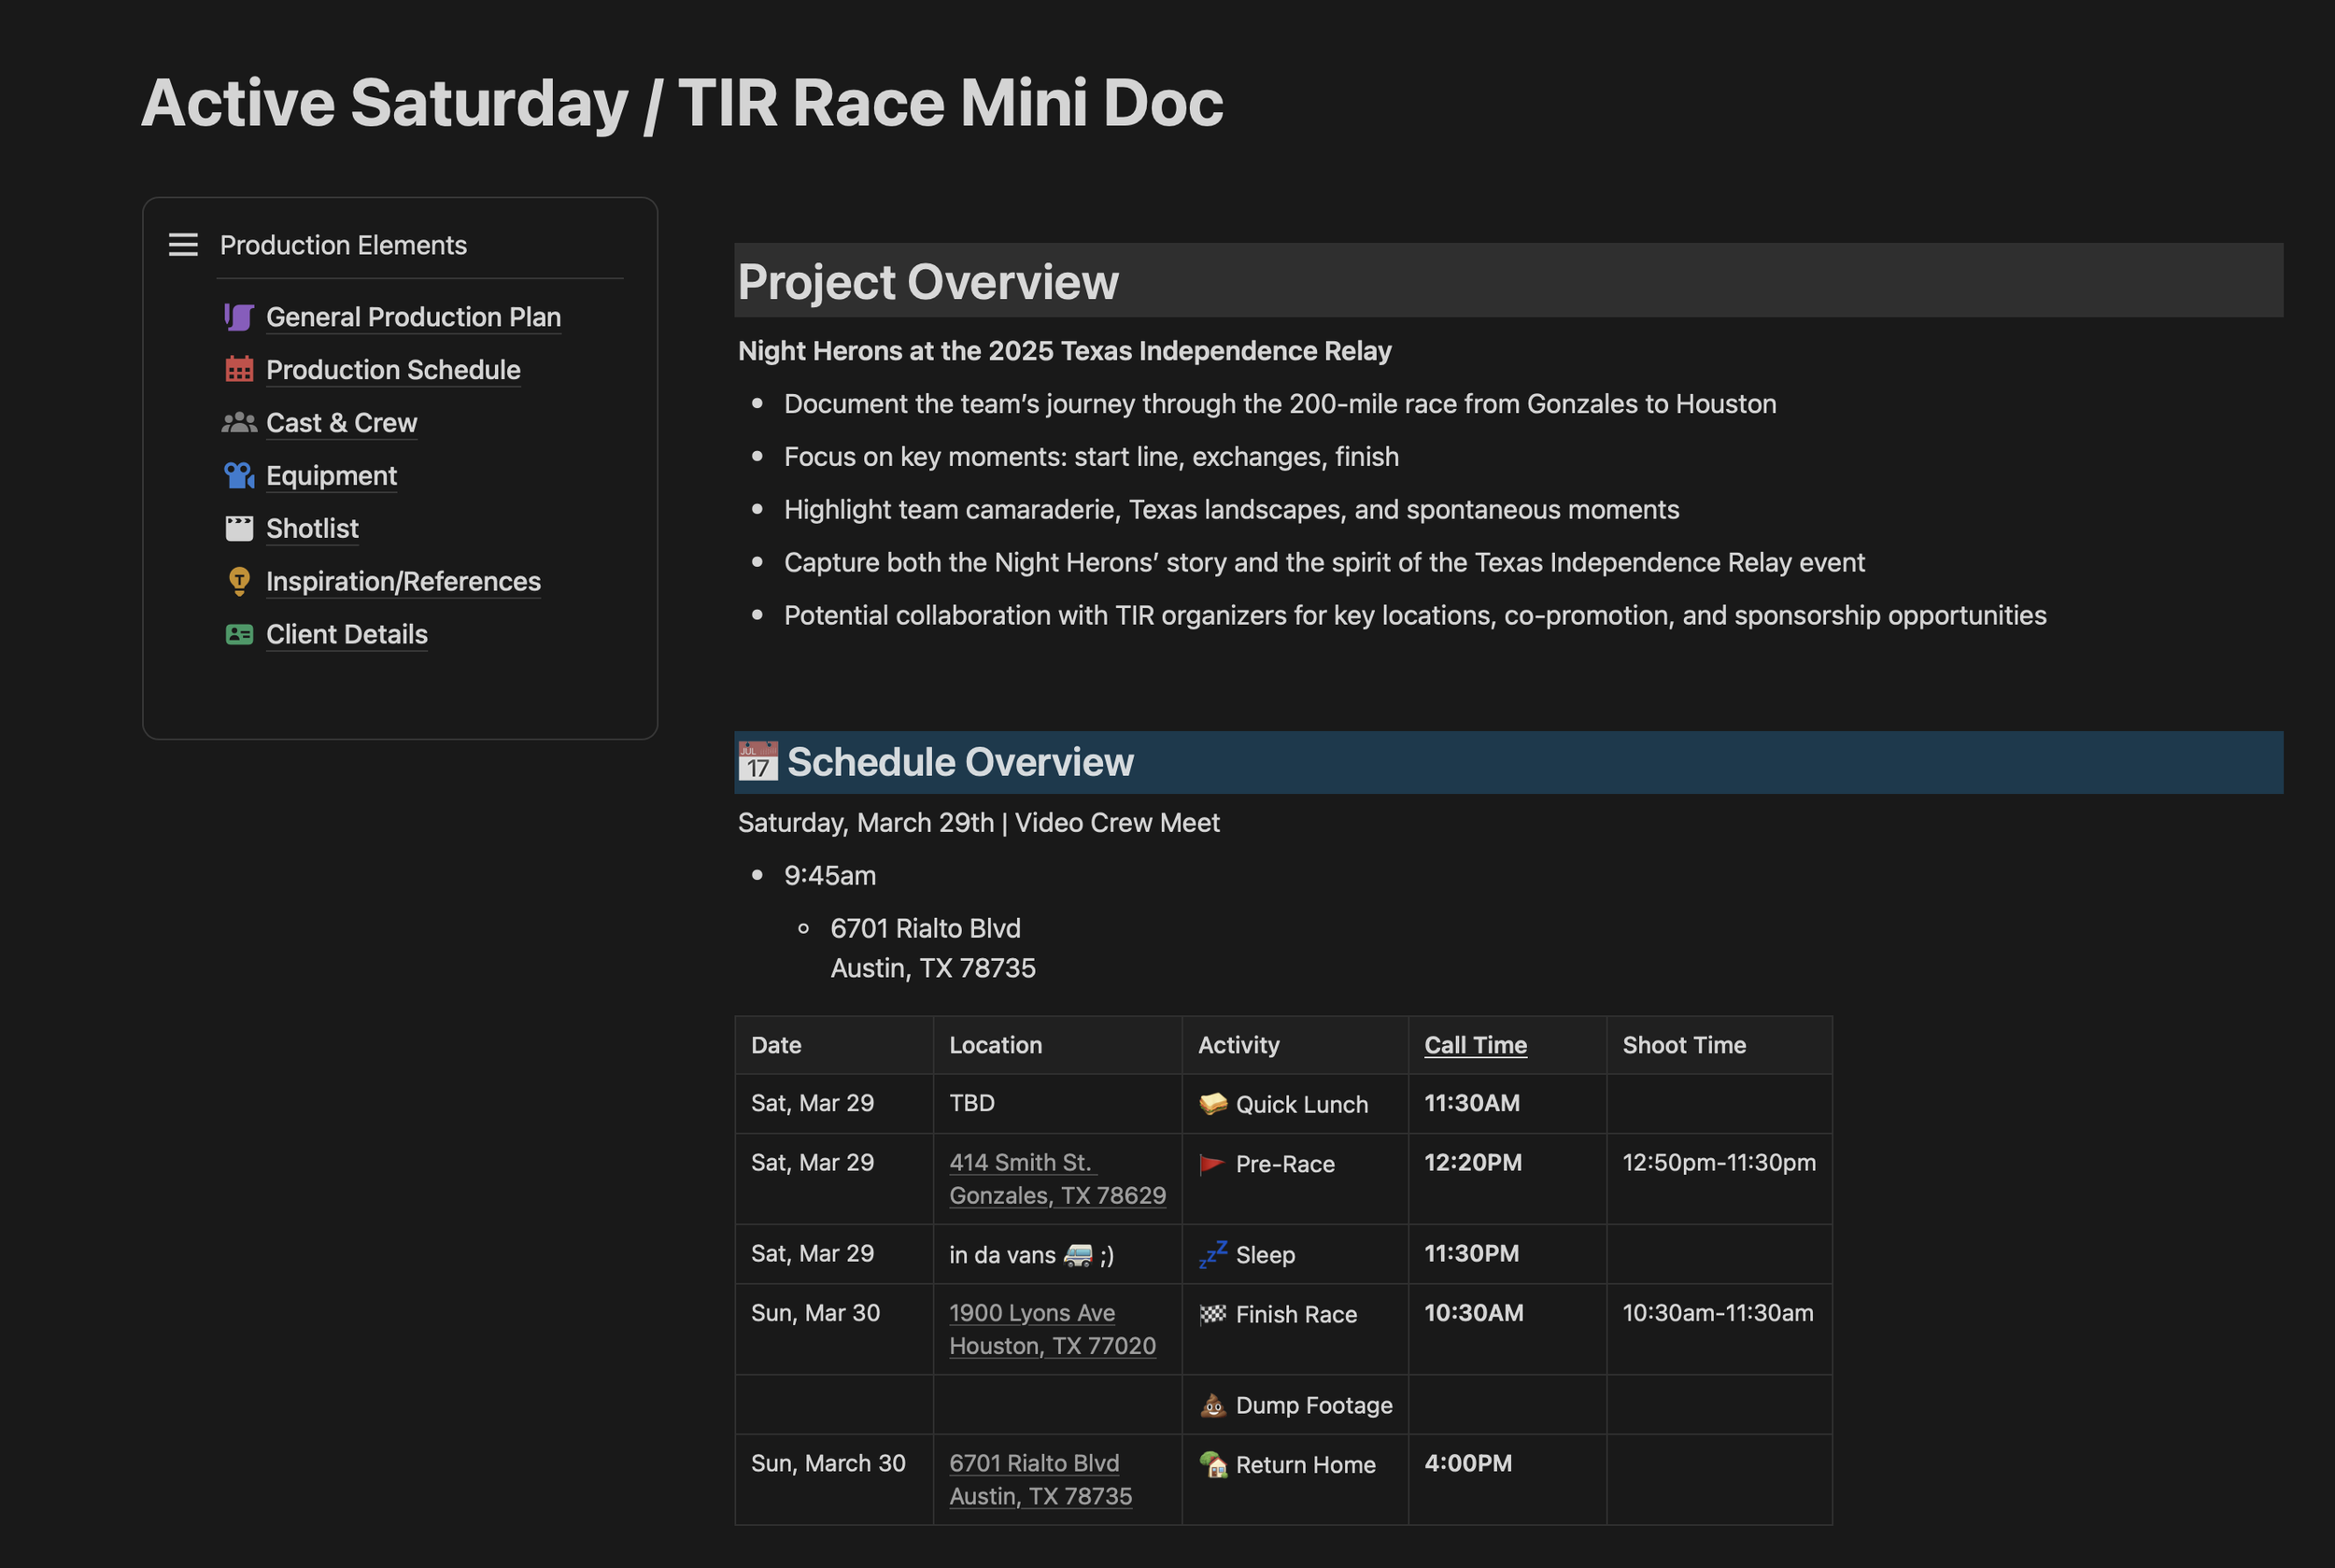Click the lightbulb icon beside Inspiration/References

click(x=238, y=581)
